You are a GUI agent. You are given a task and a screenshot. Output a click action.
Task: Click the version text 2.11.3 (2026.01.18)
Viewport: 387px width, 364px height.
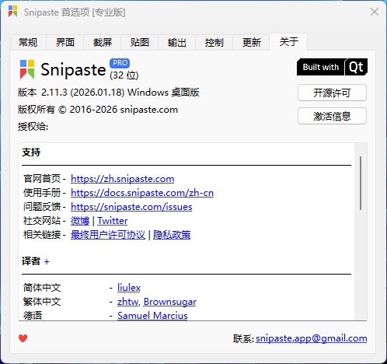pos(83,93)
